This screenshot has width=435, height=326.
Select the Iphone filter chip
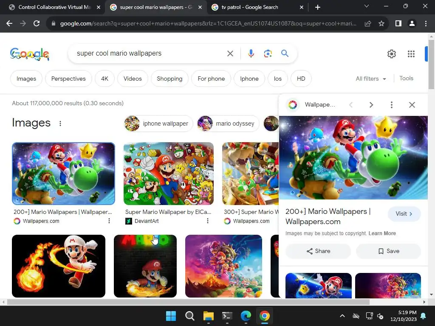coord(249,79)
